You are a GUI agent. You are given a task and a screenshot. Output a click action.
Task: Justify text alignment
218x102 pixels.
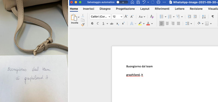178,23
